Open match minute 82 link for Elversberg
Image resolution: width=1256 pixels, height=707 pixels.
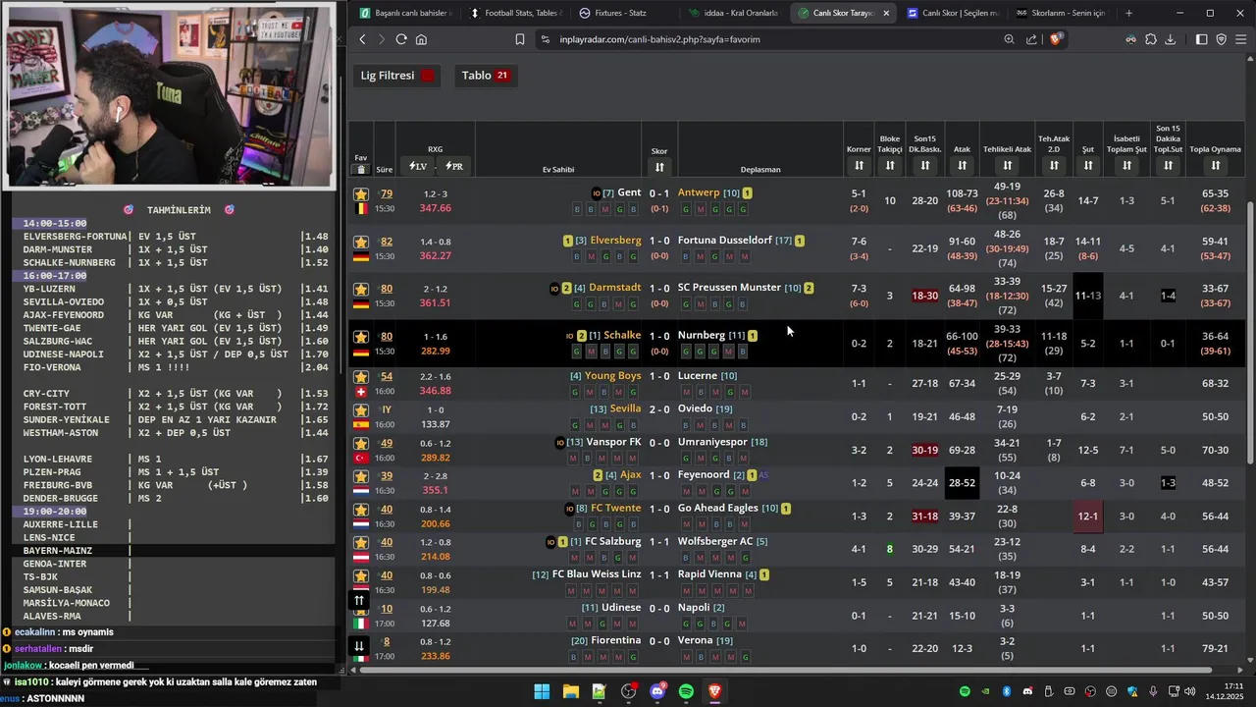click(387, 242)
